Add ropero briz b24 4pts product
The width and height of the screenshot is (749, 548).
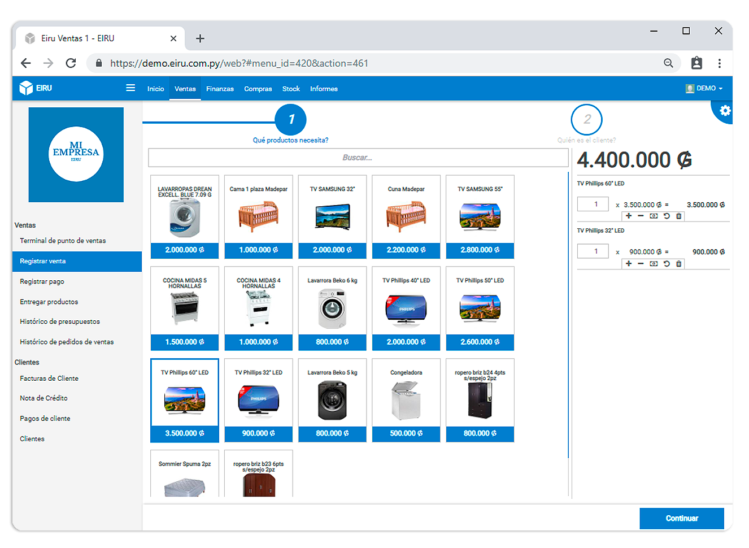tap(480, 401)
